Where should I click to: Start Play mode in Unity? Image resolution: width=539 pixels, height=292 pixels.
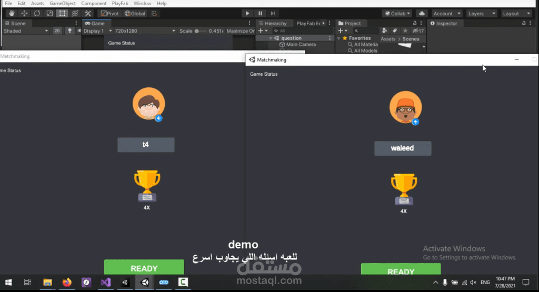247,13
